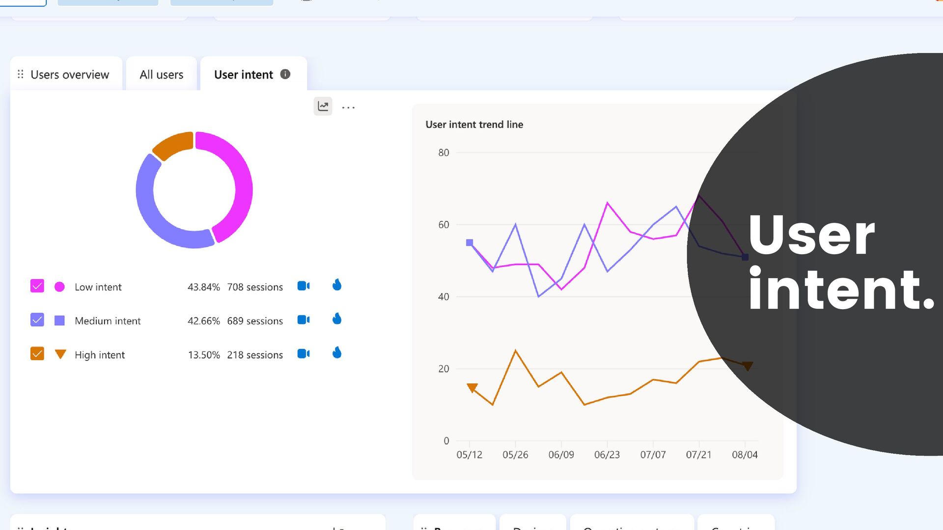The image size is (943, 530).
Task: View recordings for High intent sessions
Action: 304,353
